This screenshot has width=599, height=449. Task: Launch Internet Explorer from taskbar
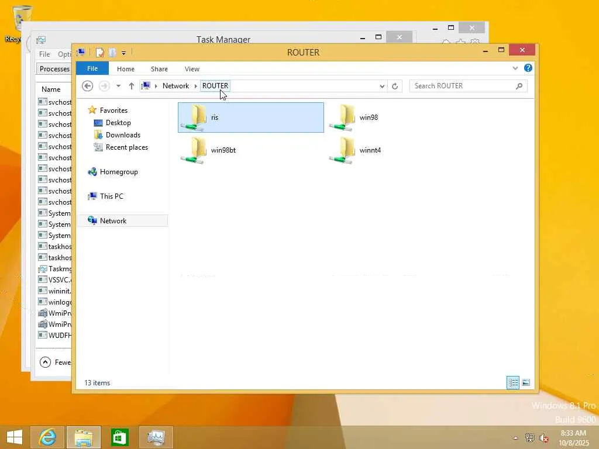[x=47, y=437]
